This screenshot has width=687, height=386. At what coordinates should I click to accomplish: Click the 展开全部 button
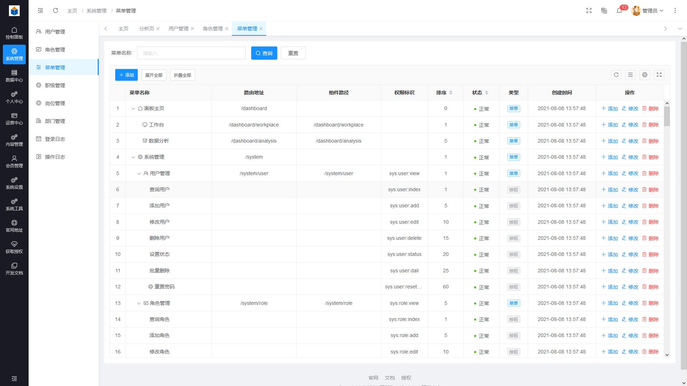pyautogui.click(x=154, y=75)
